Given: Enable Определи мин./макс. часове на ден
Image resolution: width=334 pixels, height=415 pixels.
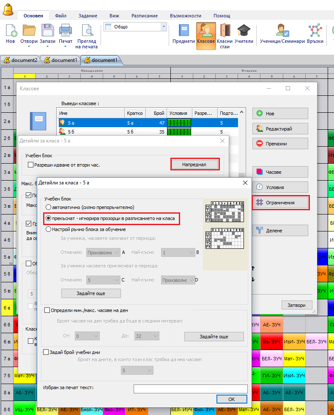Looking at the screenshot, I should [47, 310].
